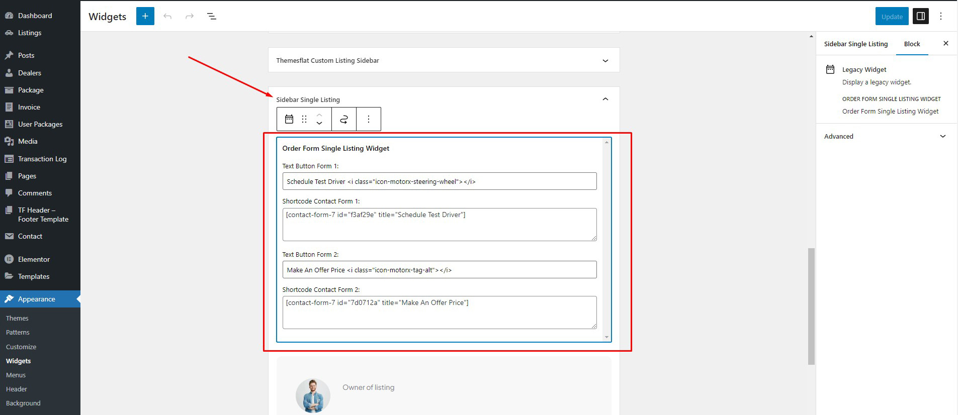Screen dimensions: 958x415
Task: Click the 'Owner of listing' text
Action: (x=369, y=387)
